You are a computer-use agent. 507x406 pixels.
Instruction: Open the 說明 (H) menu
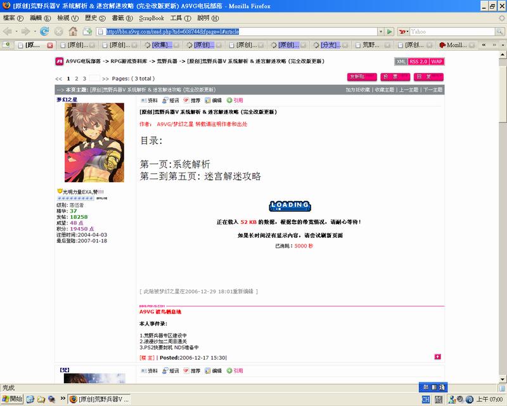[x=208, y=18]
